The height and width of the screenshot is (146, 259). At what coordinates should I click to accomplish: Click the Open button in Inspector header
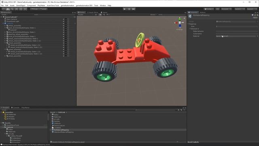tap(255, 17)
